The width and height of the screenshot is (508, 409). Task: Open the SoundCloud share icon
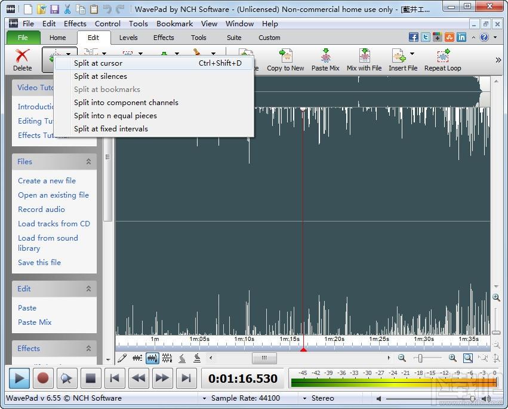click(x=449, y=37)
